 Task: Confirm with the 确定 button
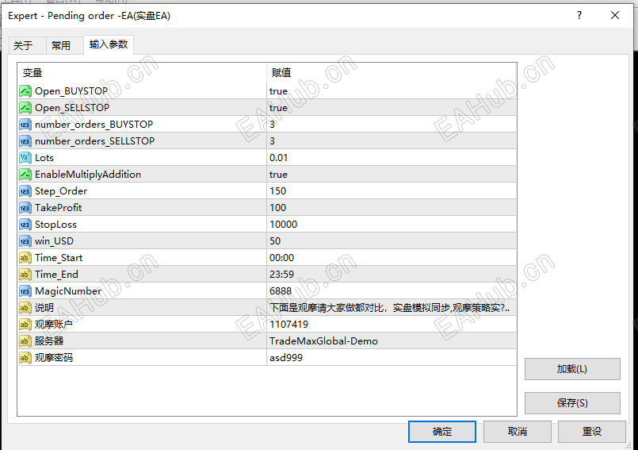442,432
